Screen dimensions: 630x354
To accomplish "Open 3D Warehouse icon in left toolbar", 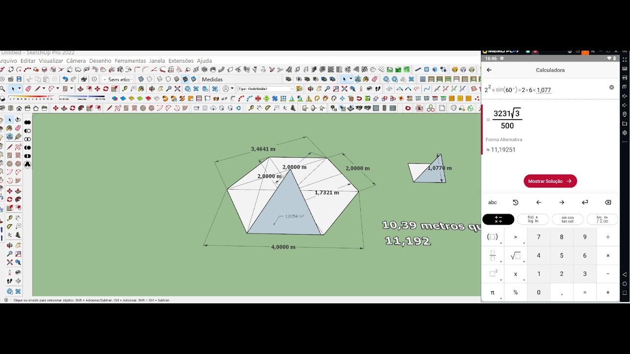I will pyautogui.click(x=9, y=292).
